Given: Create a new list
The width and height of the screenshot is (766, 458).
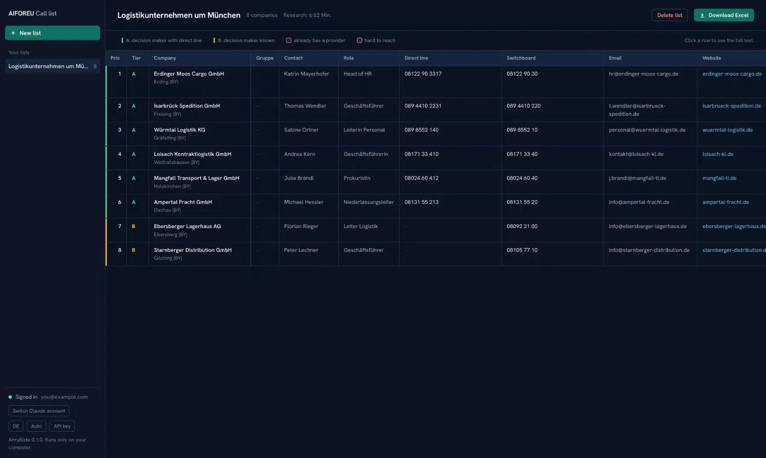Looking at the screenshot, I should 52,33.
